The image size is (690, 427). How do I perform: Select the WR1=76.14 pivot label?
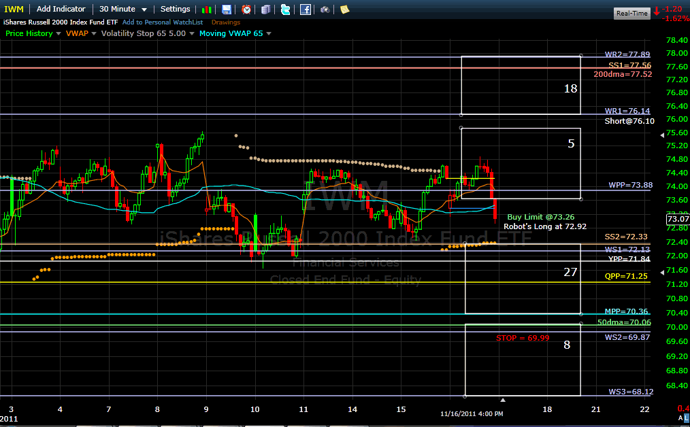pyautogui.click(x=627, y=111)
